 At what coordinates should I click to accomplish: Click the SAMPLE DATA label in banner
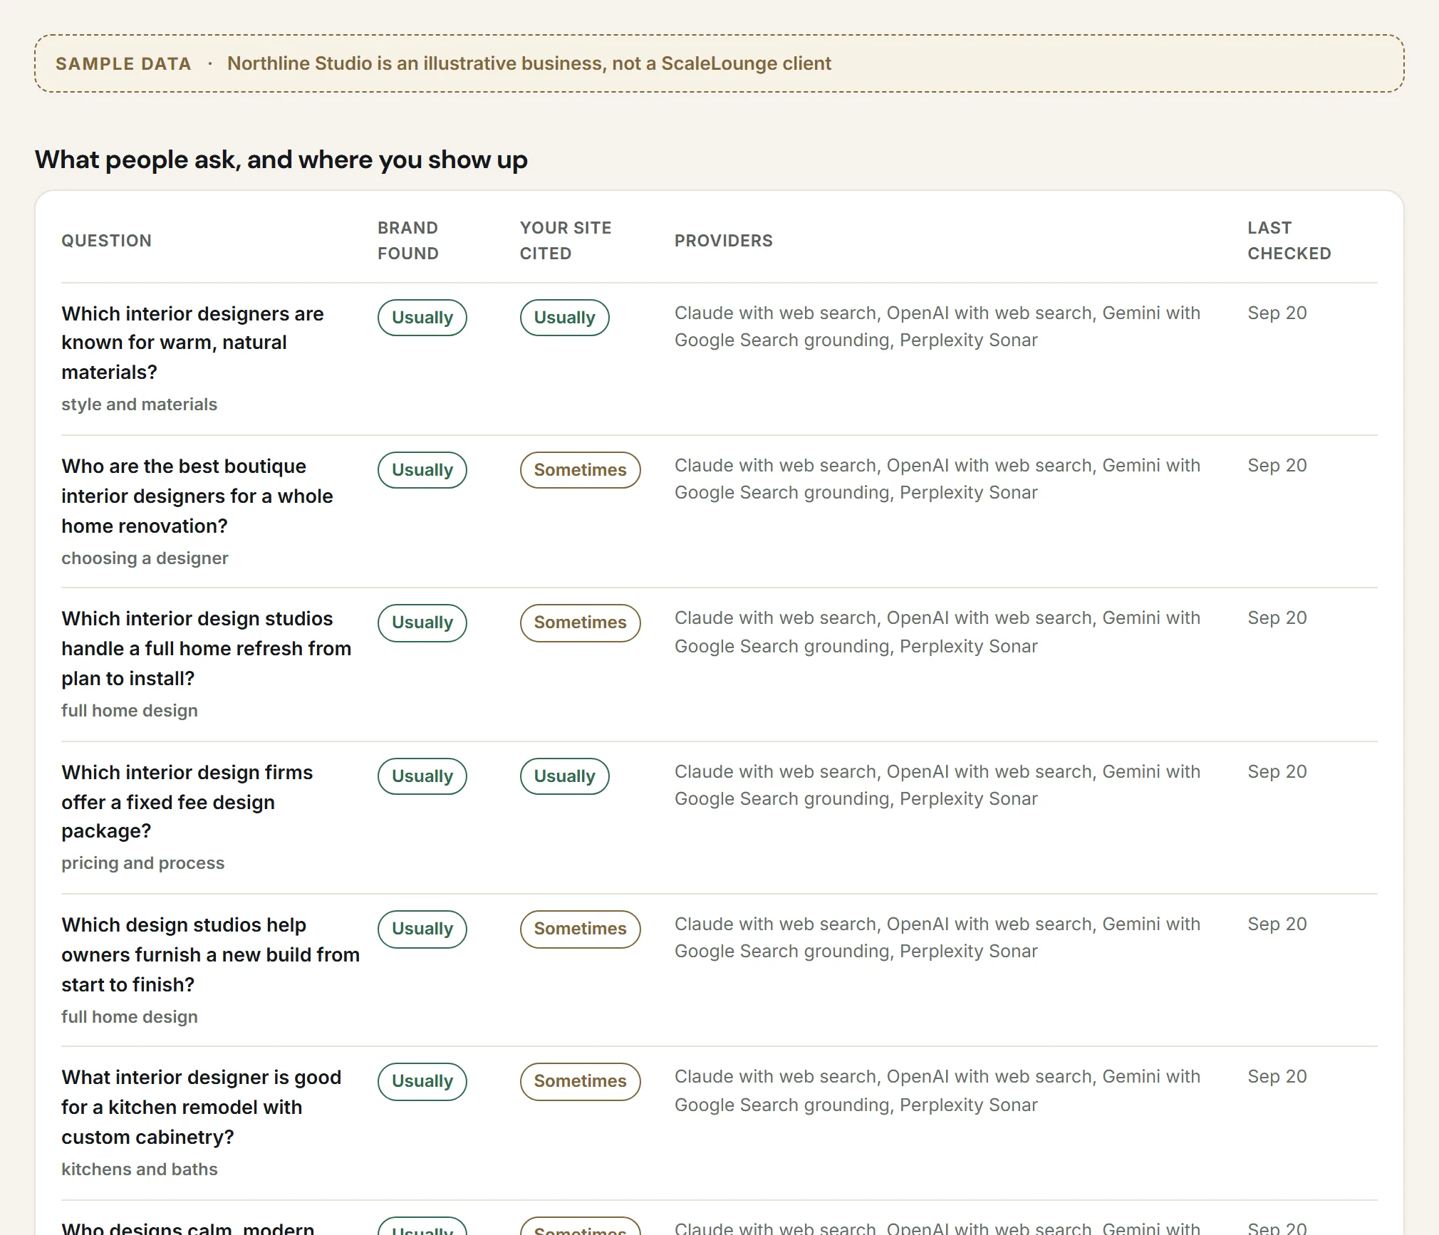pyautogui.click(x=123, y=63)
